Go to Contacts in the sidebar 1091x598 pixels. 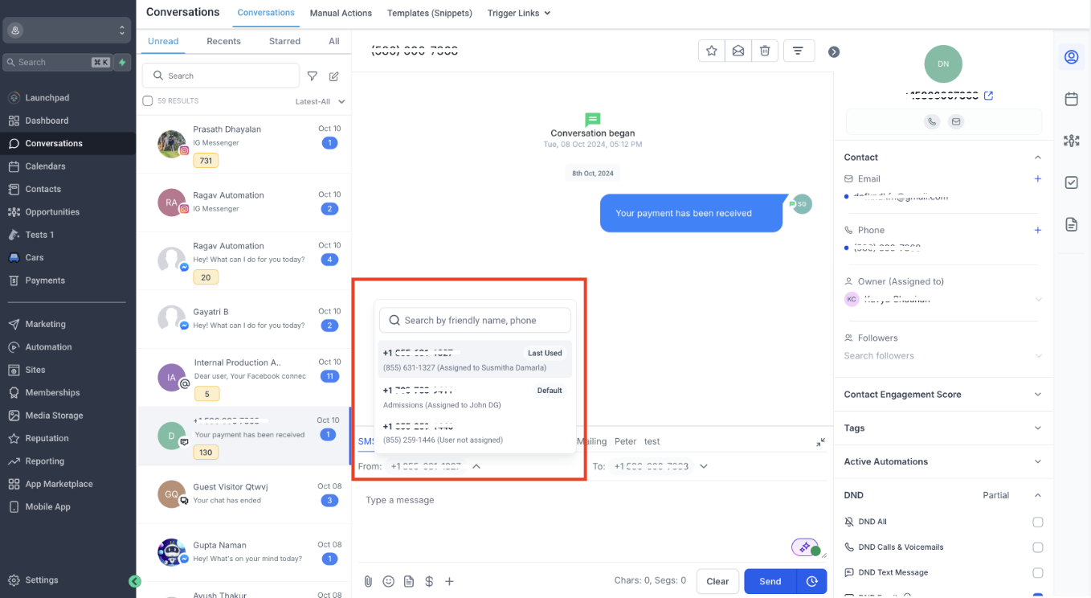[43, 189]
